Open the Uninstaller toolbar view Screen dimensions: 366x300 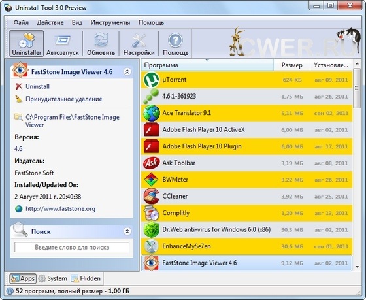[26, 43]
